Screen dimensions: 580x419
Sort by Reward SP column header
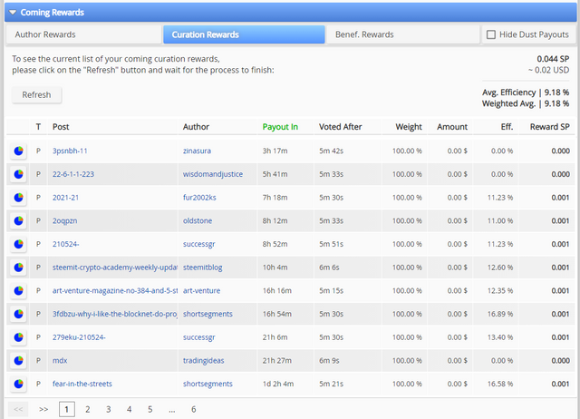[550, 127]
